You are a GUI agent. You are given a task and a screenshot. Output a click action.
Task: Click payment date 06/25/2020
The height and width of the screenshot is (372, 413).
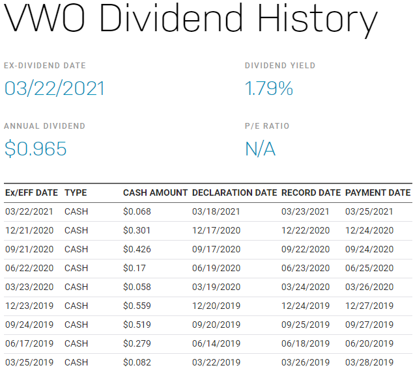[369, 268]
